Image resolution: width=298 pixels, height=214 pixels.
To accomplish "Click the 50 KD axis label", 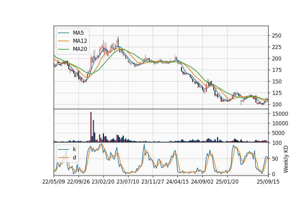I will click(x=275, y=159).
